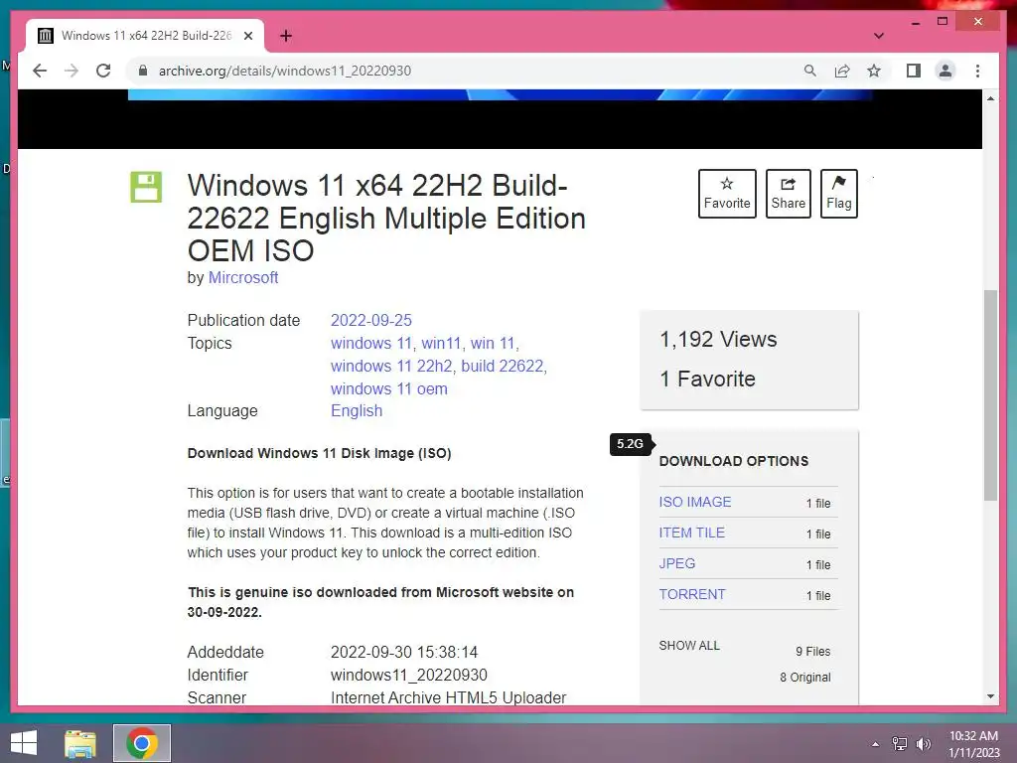Click the scrollbar up arrow
The height and width of the screenshot is (763, 1017).
coord(990,98)
